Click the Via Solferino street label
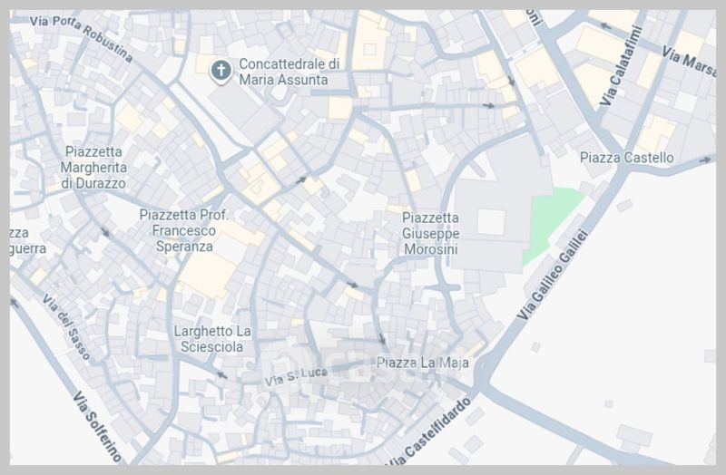Screen dimensions: 726x475 97,426
